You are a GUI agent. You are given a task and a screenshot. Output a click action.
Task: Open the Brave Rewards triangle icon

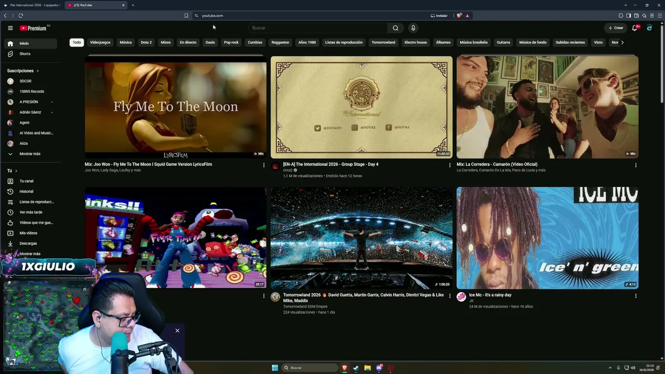pos(467,16)
